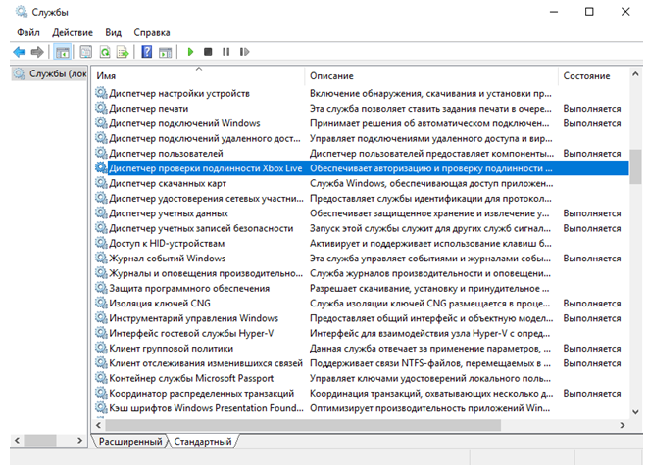Click description of Изоляция ключей CNG
The width and height of the screenshot is (649, 471).
(x=430, y=304)
